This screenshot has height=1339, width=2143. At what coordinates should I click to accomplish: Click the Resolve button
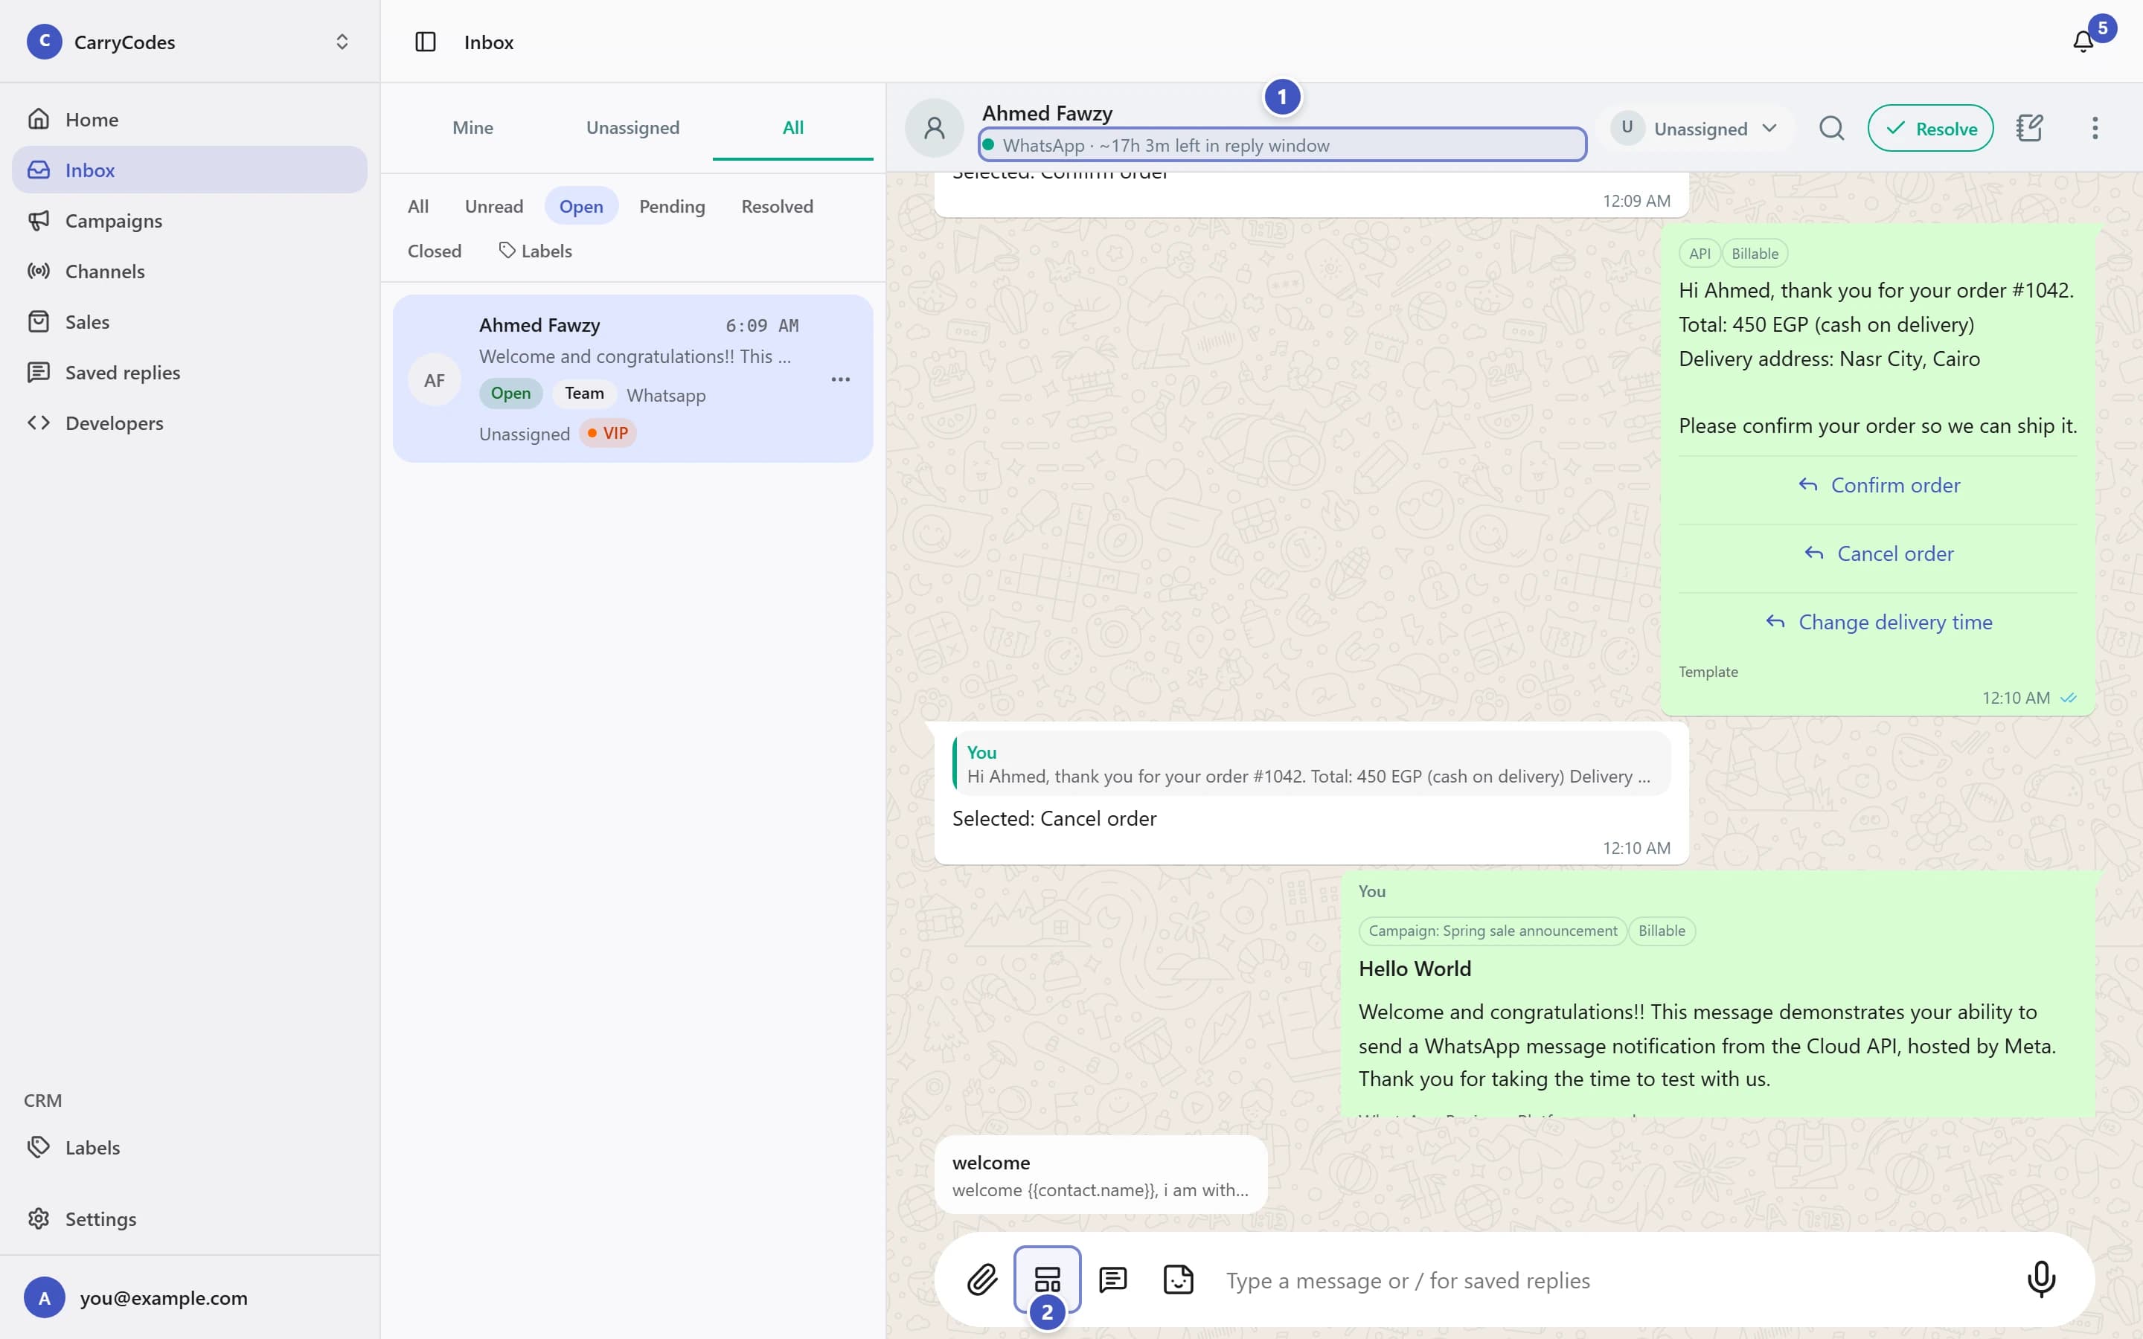click(x=1929, y=129)
